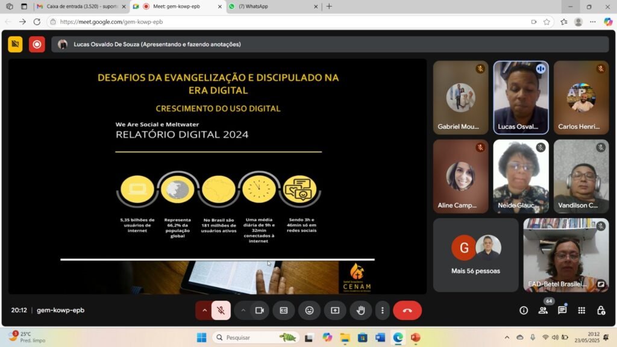The image size is (617, 347).
Task: Show hidden system tray icons
Action: click(x=507, y=337)
